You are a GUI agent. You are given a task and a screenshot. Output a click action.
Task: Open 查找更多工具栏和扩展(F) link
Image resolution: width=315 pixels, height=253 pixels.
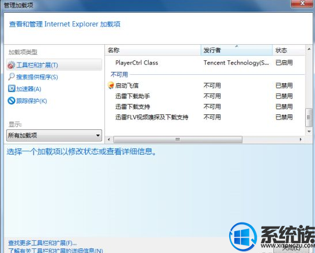click(x=43, y=243)
